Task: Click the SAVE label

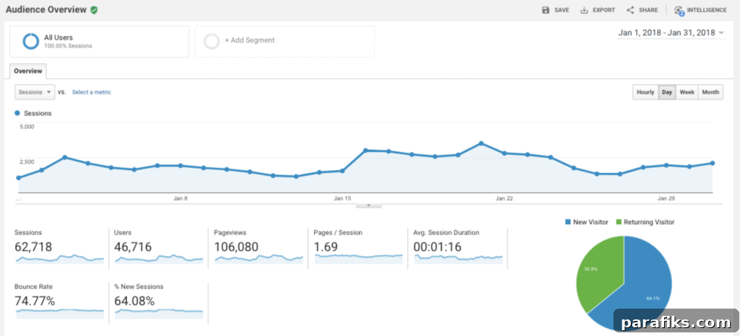Action: (x=562, y=10)
